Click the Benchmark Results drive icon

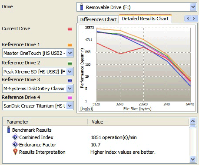pyautogui.click(x=9, y=130)
